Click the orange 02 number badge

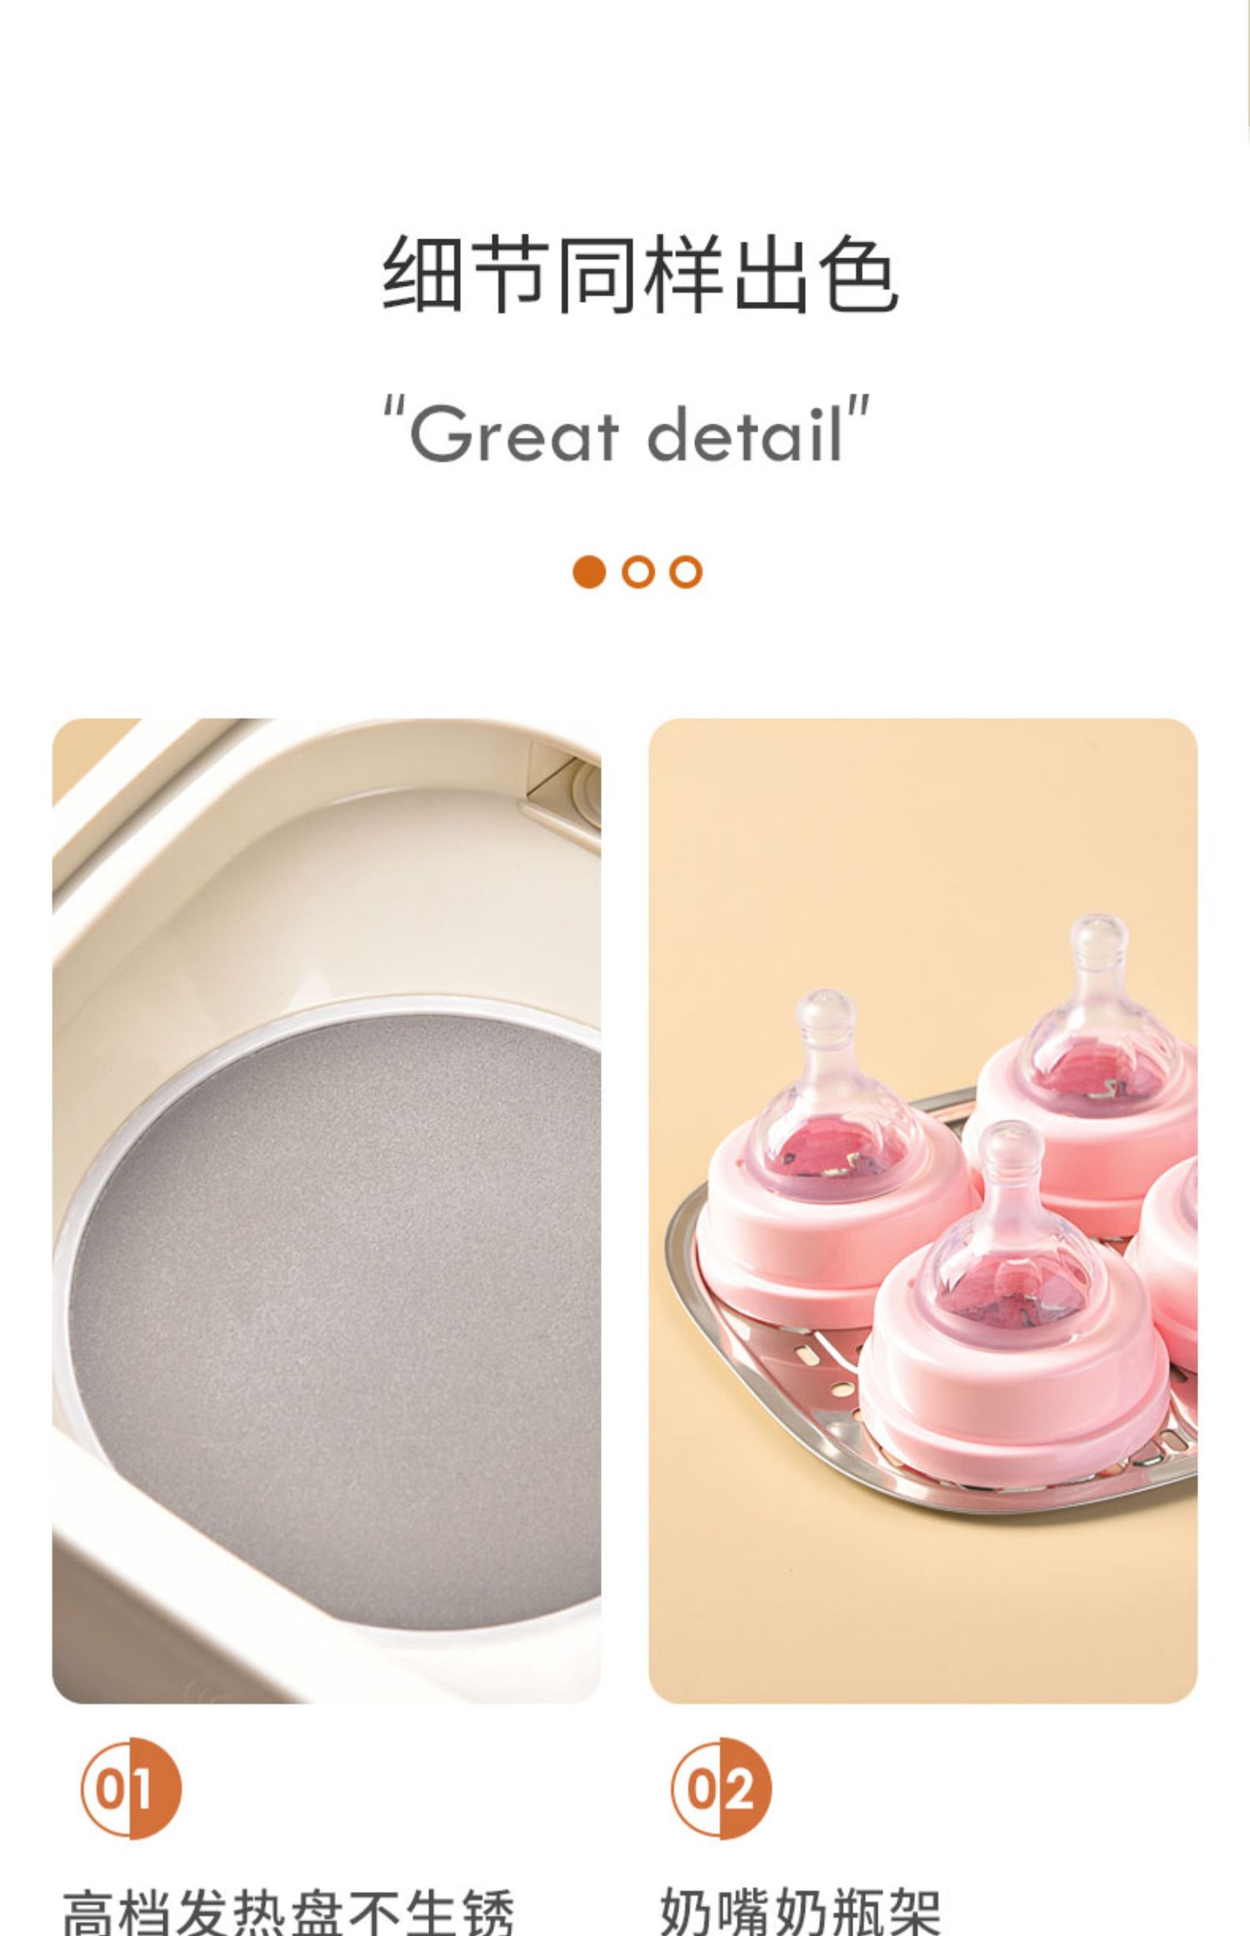click(722, 1789)
